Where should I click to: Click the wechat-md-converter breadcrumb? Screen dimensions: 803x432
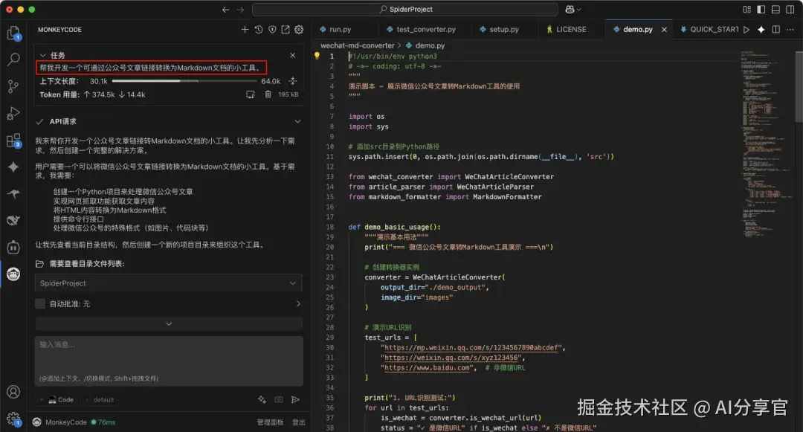[x=358, y=45]
